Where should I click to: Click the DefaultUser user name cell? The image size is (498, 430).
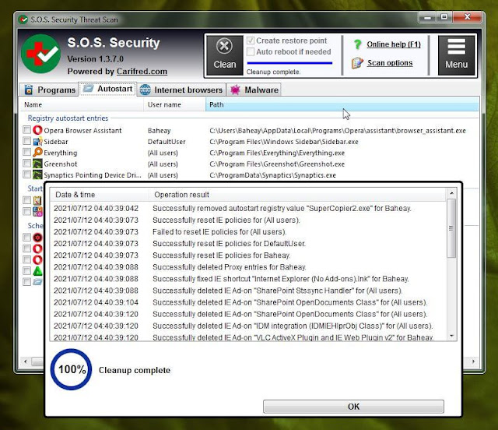click(x=167, y=142)
